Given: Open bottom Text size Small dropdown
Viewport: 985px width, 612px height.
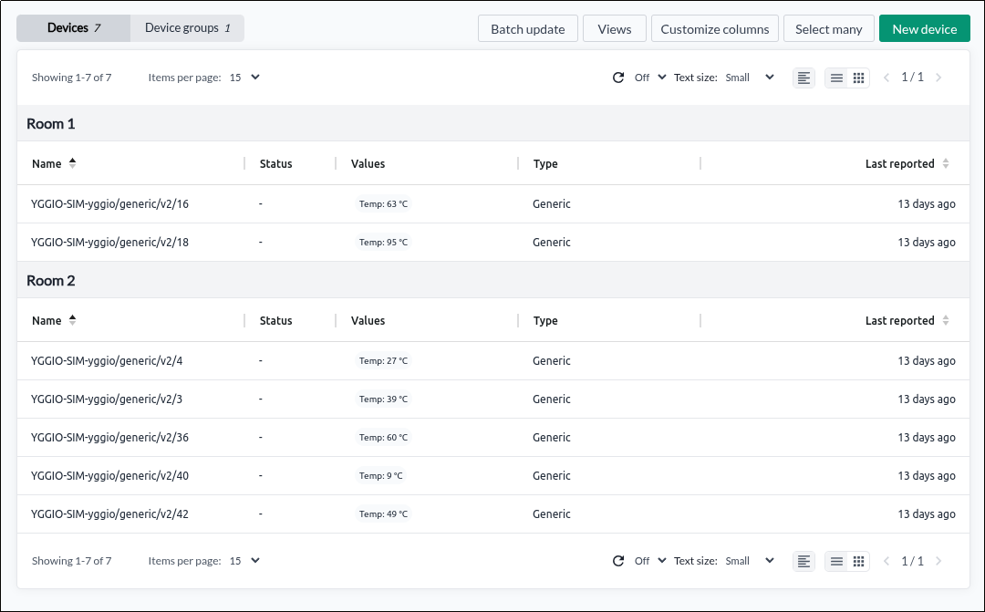Looking at the screenshot, I should [x=750, y=561].
